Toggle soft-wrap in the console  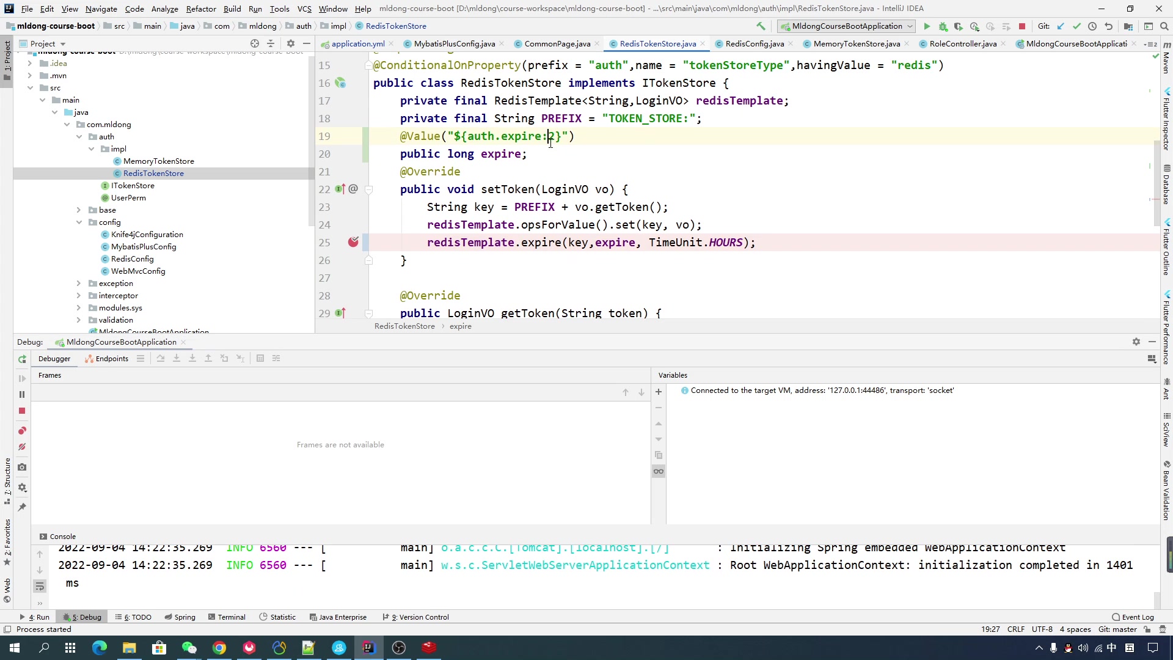(x=40, y=587)
